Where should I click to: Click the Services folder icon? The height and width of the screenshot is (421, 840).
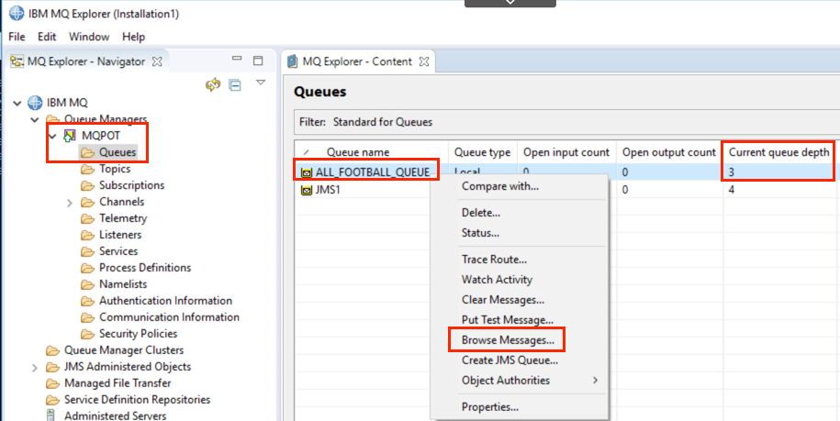tap(87, 252)
